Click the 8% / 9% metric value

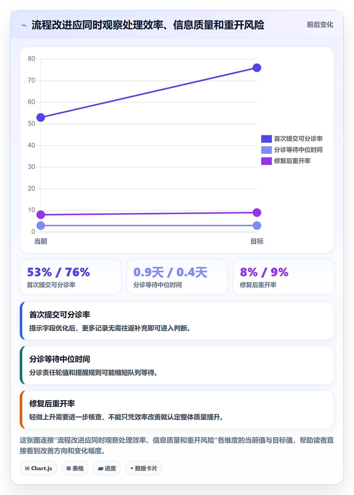[x=264, y=272]
